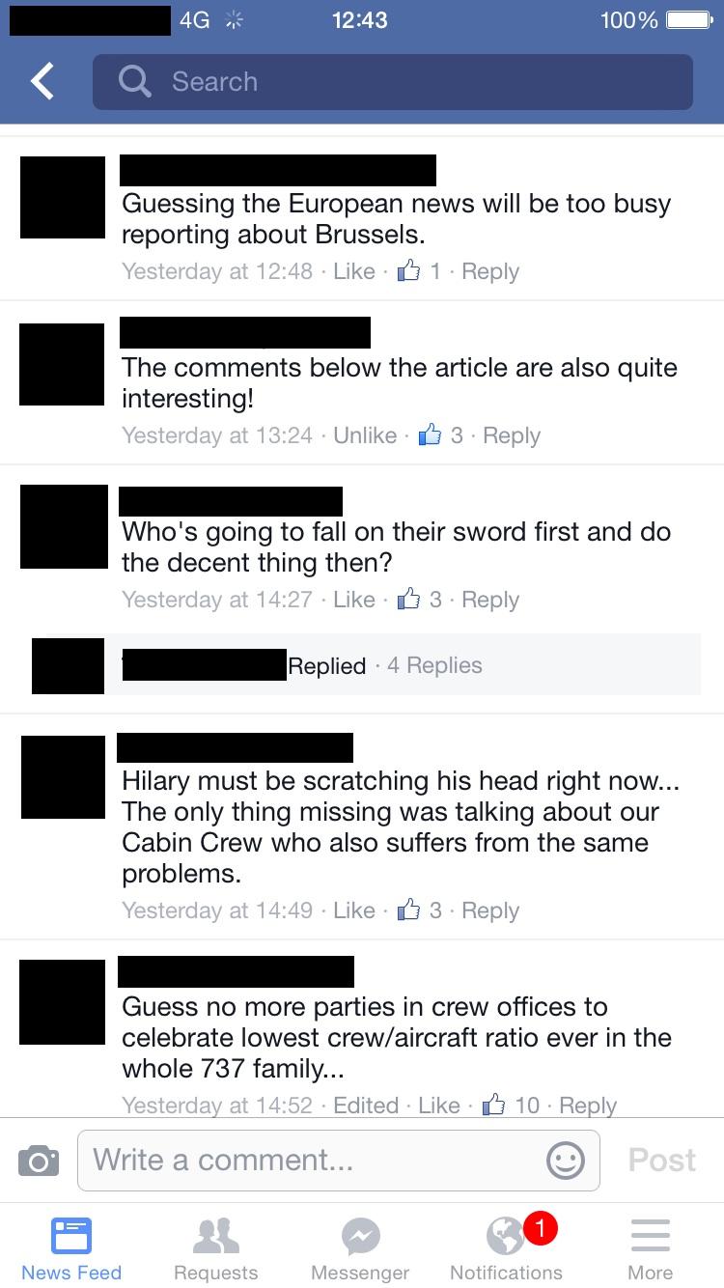Tap the camera icon beside comment box
This screenshot has height=1288, width=724.
point(39,1160)
